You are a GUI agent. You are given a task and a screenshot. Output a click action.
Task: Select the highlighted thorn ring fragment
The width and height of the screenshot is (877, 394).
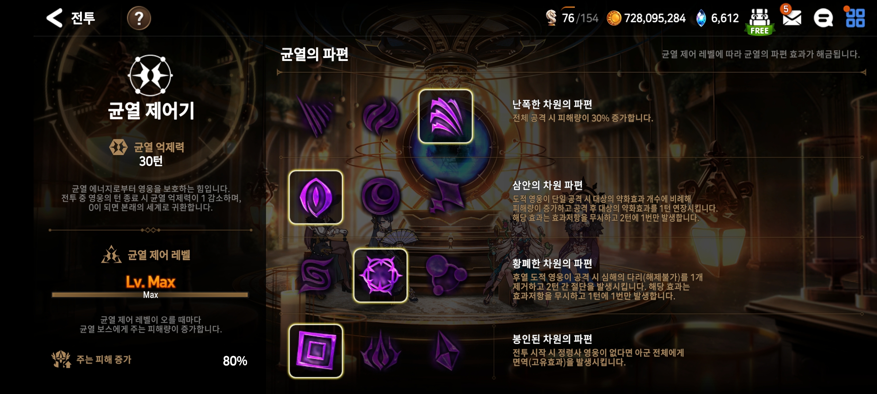coord(380,275)
